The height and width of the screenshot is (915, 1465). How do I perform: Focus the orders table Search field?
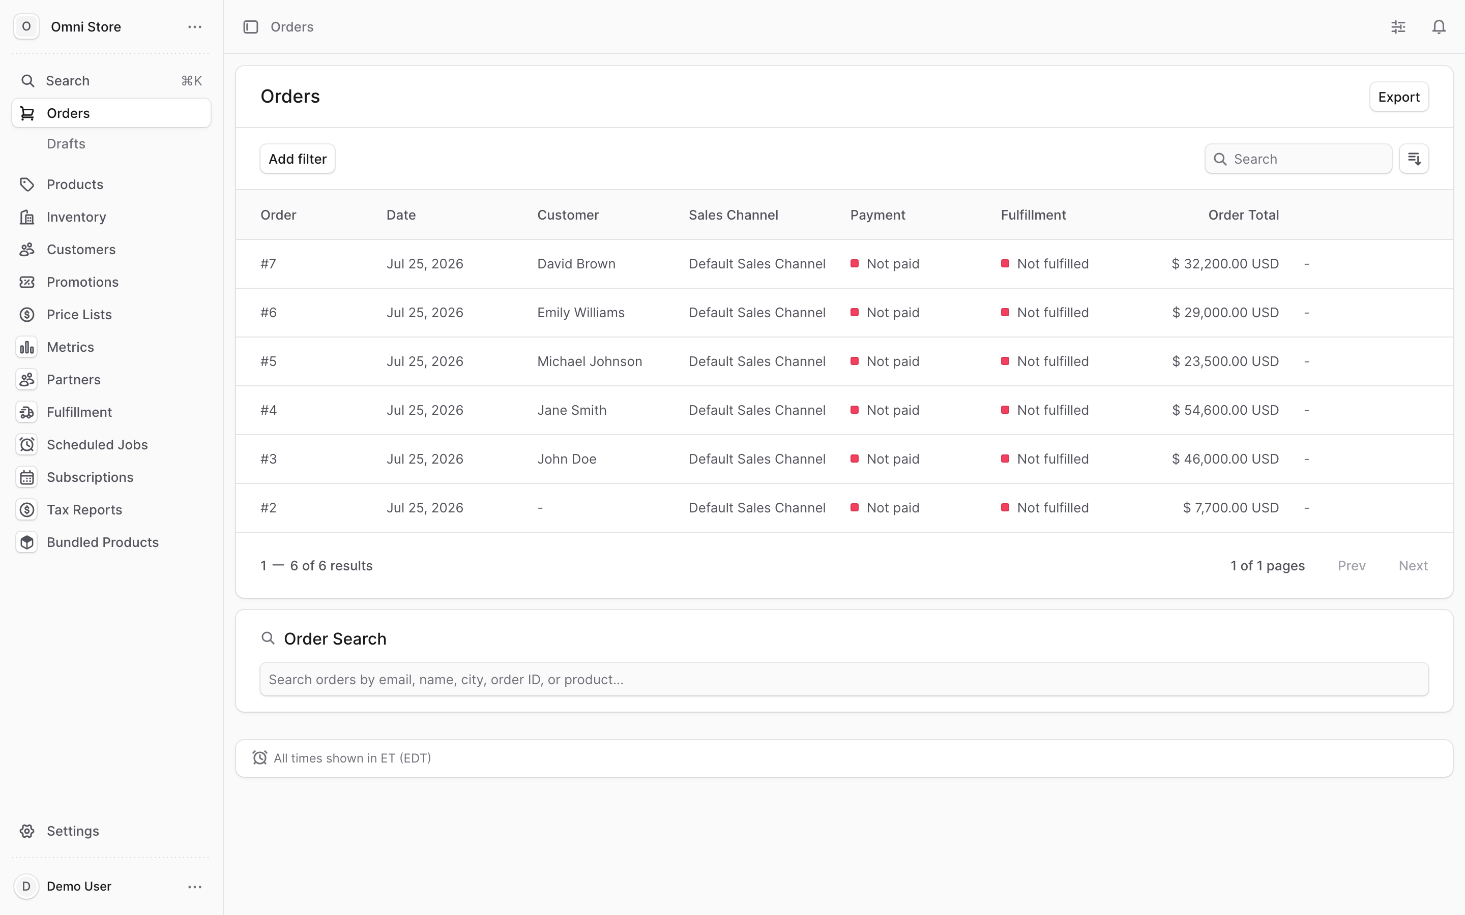coord(1299,159)
